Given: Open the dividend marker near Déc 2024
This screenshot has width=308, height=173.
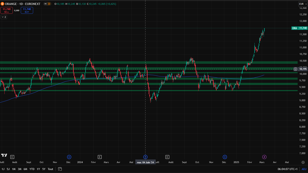Looking at the screenshot, I should point(225,157).
